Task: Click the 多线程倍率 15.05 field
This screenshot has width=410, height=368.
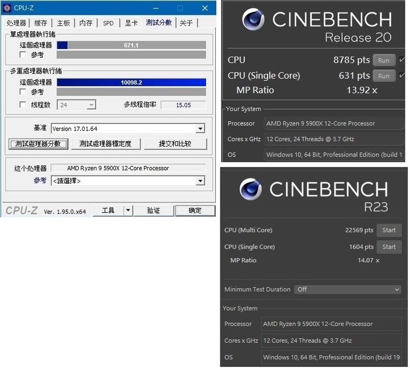Action: coord(183,105)
